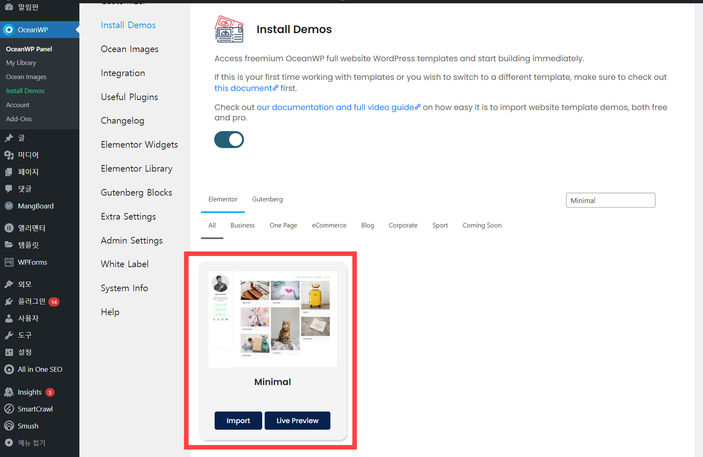Open My Library in OceanWP submenu

pyautogui.click(x=21, y=63)
